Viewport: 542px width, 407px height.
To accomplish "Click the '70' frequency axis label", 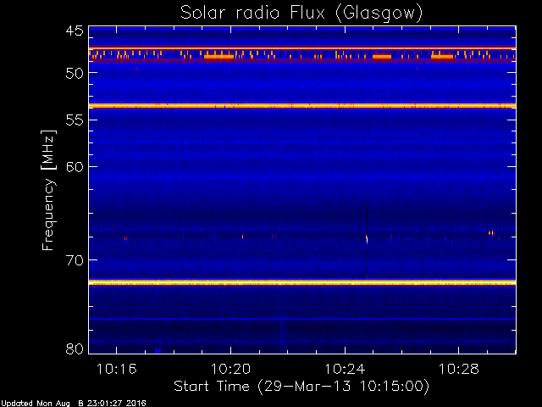I will click(x=75, y=260).
